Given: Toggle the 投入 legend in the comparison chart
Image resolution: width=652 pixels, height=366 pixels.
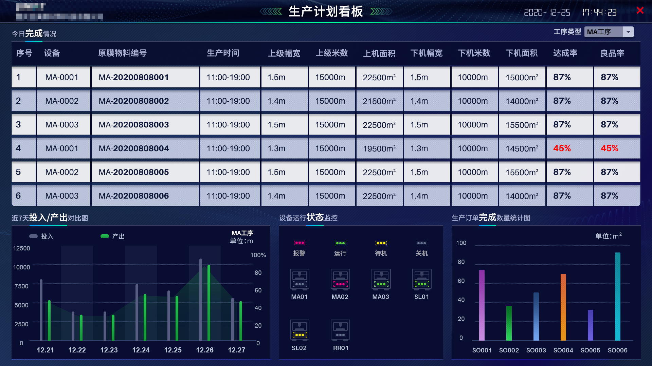Looking at the screenshot, I should click(41, 236).
